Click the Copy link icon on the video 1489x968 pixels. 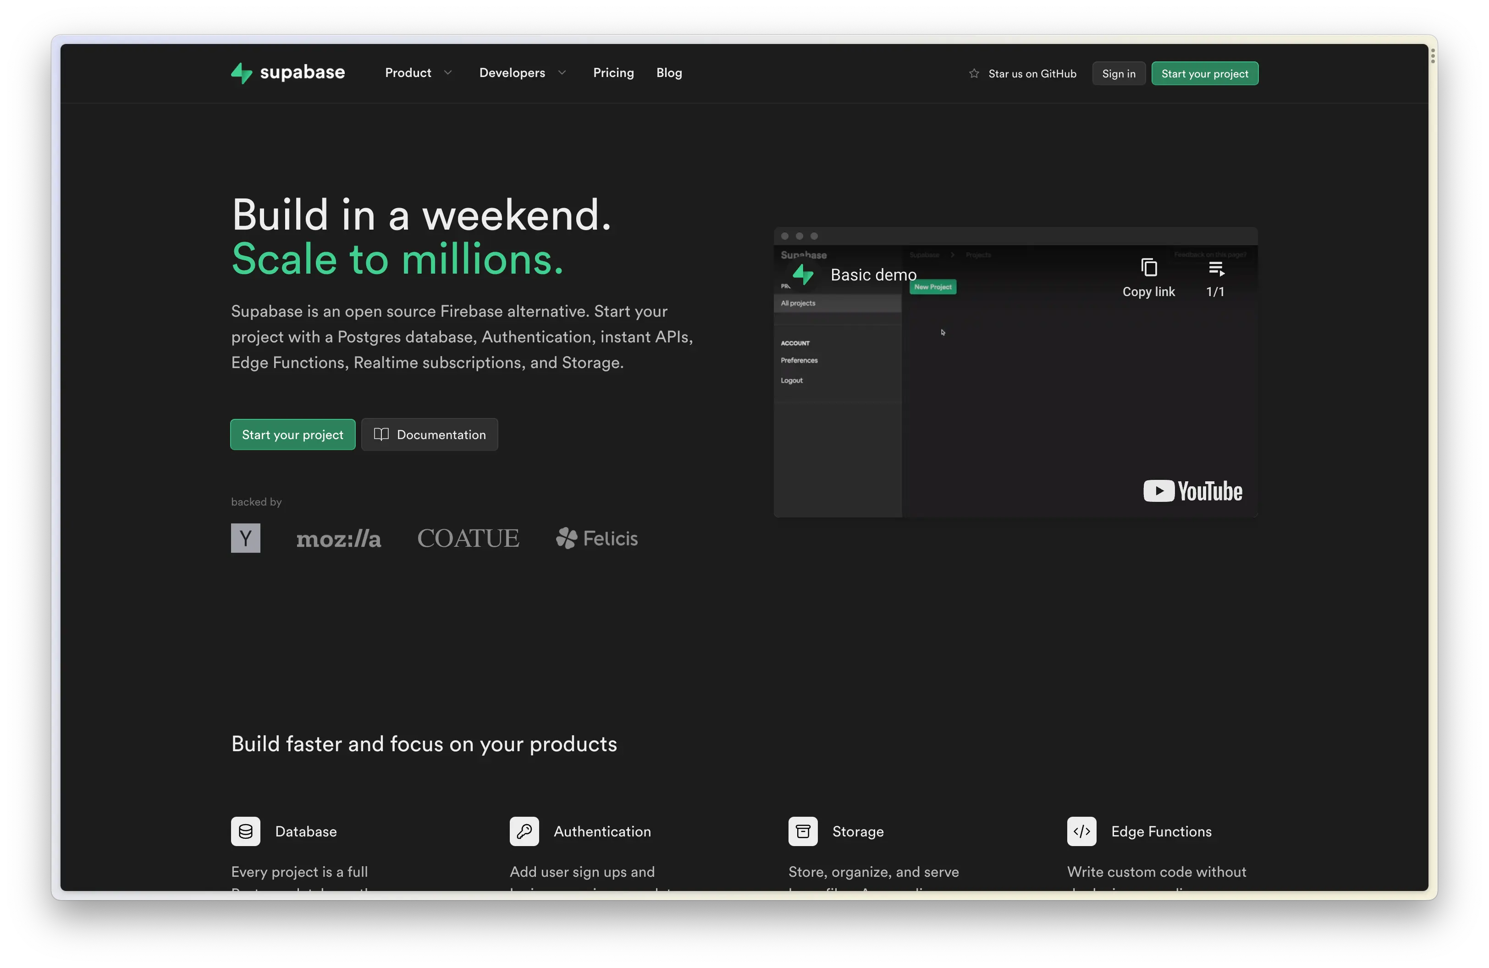(x=1149, y=268)
